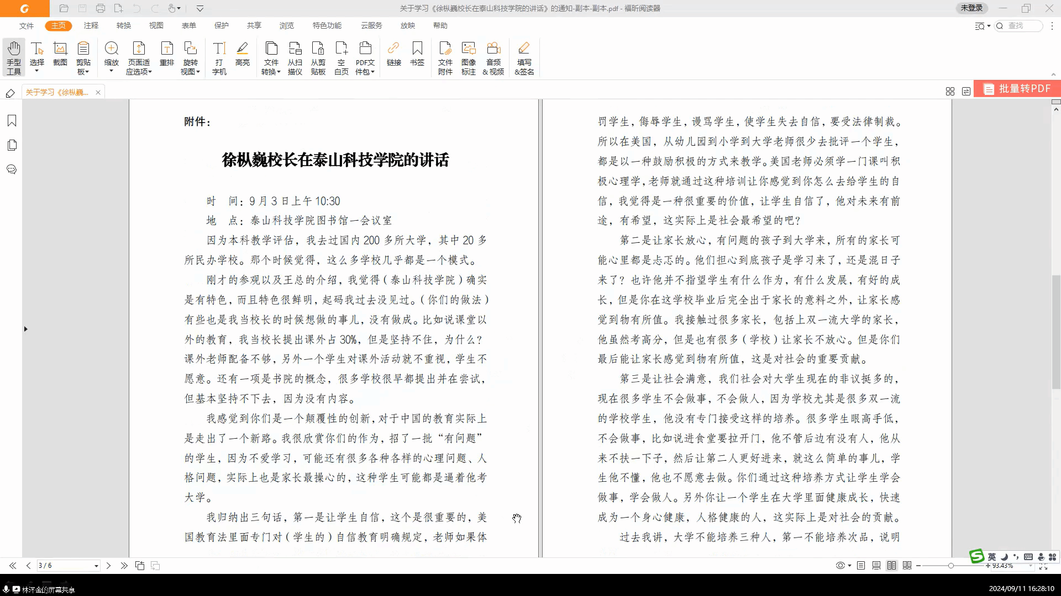Toggle facing two-page view mode
1061x596 pixels.
(891, 566)
